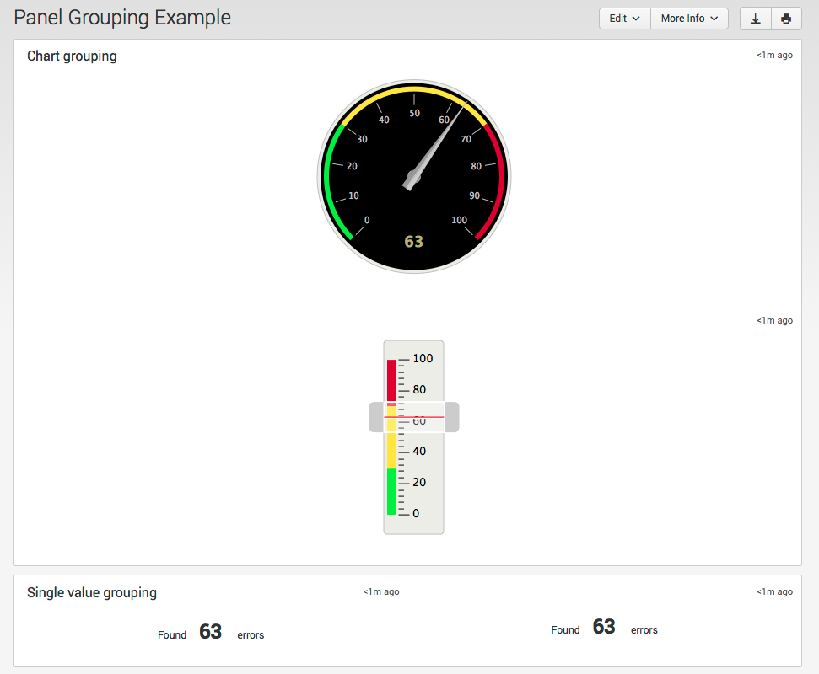Image resolution: width=819 pixels, height=674 pixels.
Task: Click the 10 label on the radial gauge
Action: 353,195
